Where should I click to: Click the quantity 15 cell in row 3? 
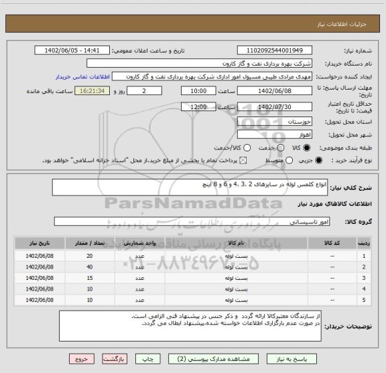90,278
